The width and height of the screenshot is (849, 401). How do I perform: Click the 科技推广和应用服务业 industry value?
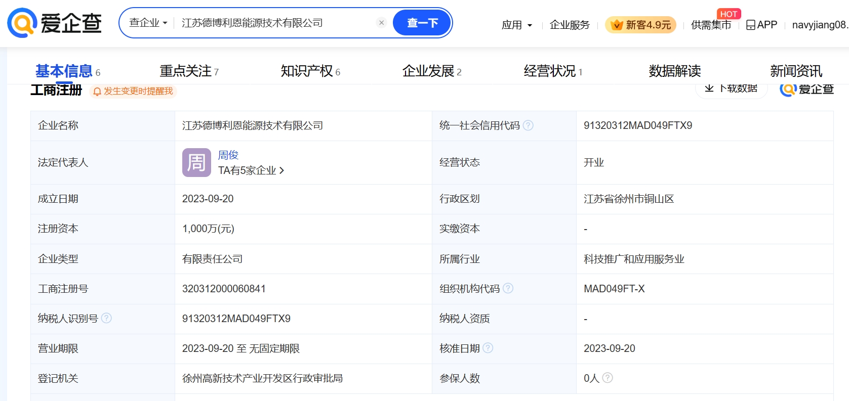(634, 259)
